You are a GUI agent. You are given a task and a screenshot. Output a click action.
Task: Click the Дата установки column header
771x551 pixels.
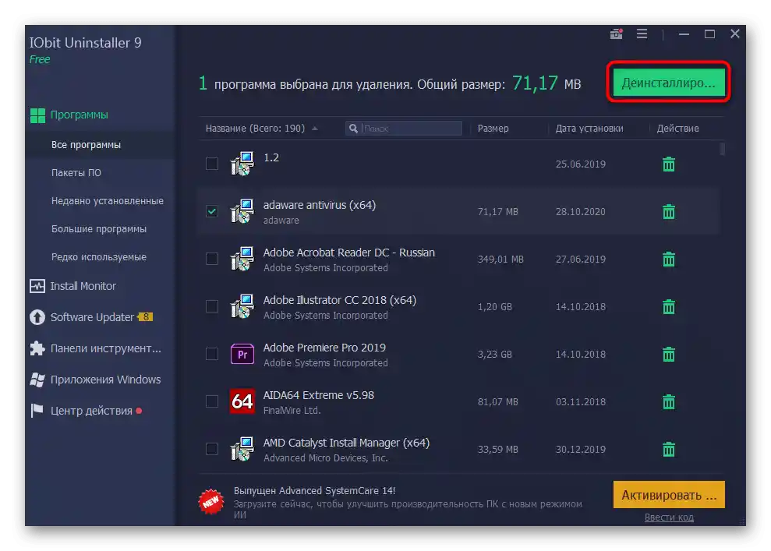(x=589, y=129)
